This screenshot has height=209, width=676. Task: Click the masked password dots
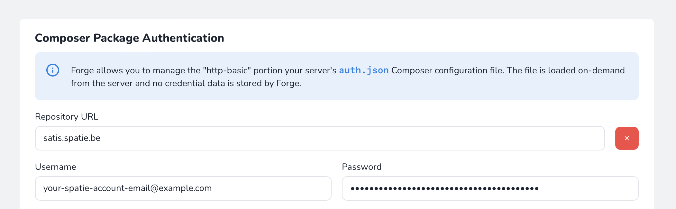pos(444,189)
